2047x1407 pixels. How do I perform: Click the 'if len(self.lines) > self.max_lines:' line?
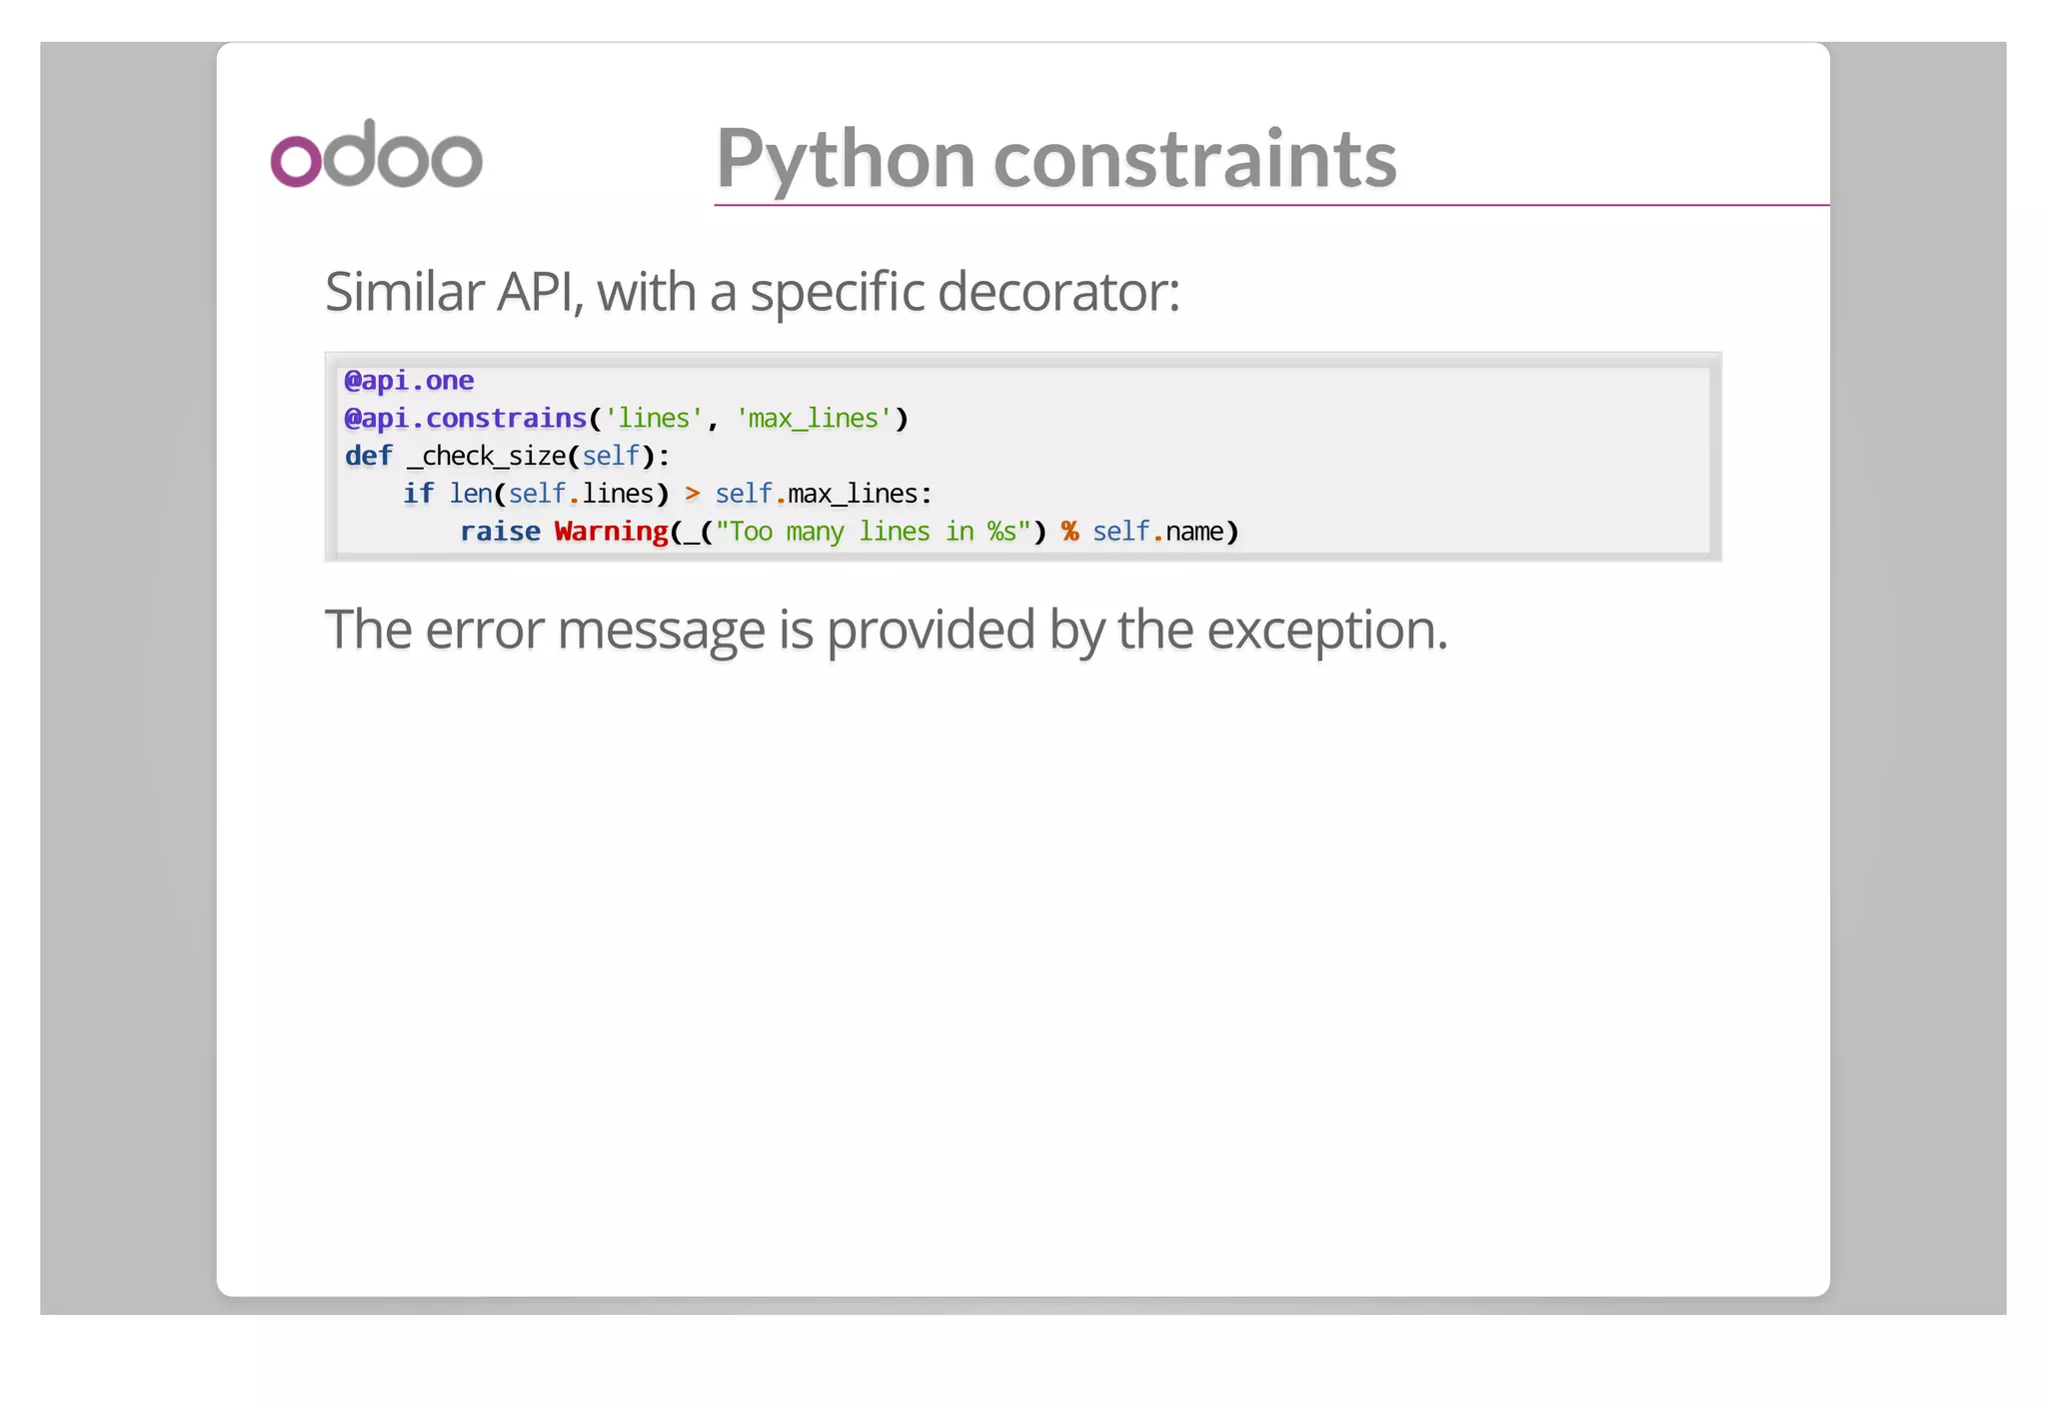point(668,494)
